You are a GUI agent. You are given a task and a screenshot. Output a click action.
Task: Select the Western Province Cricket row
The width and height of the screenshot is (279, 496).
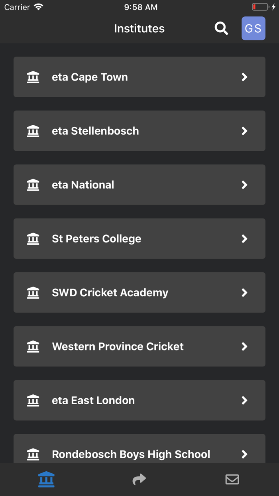coord(139,346)
